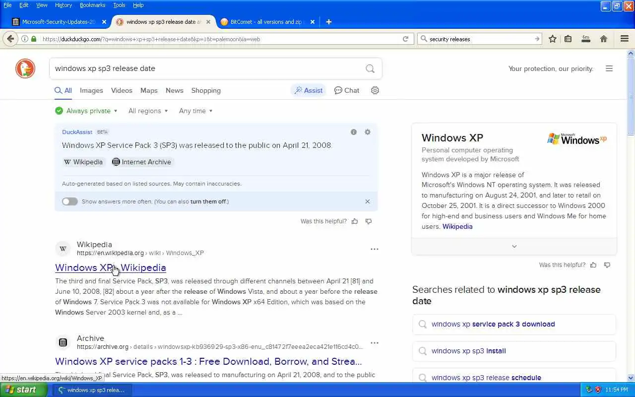Screen dimensions: 635x397
Task: Select the Shopping search tab
Action: coord(206,90)
